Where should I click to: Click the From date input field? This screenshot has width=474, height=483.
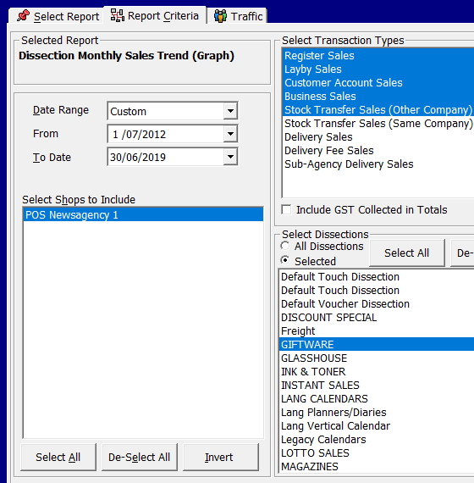(166, 134)
